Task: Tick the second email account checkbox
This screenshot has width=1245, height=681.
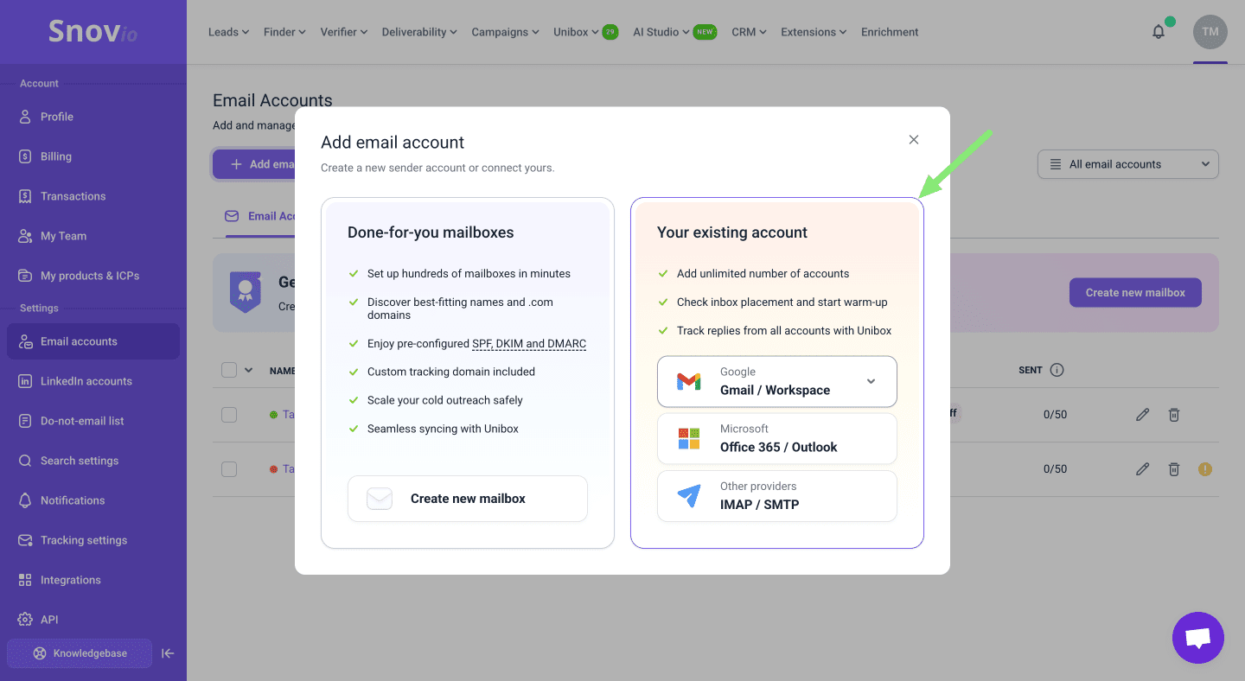Action: 229,469
